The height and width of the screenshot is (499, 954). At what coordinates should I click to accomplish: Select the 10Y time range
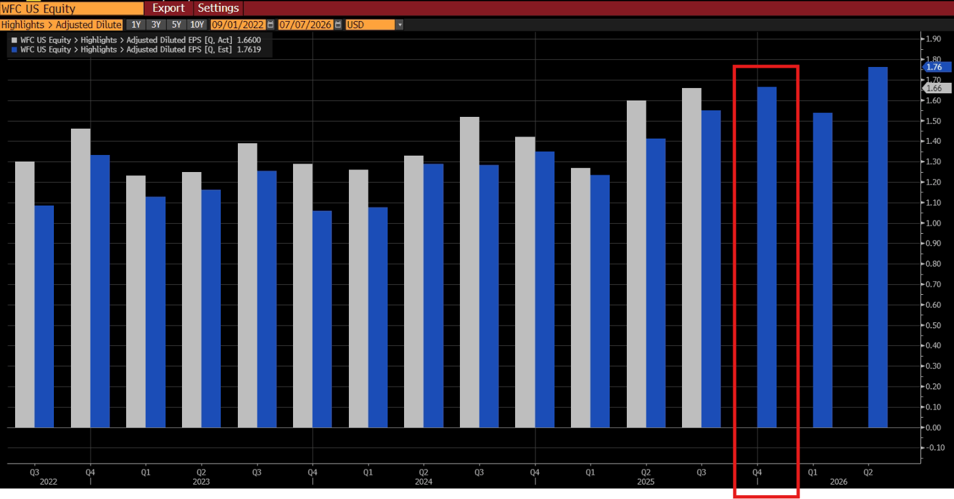(196, 24)
